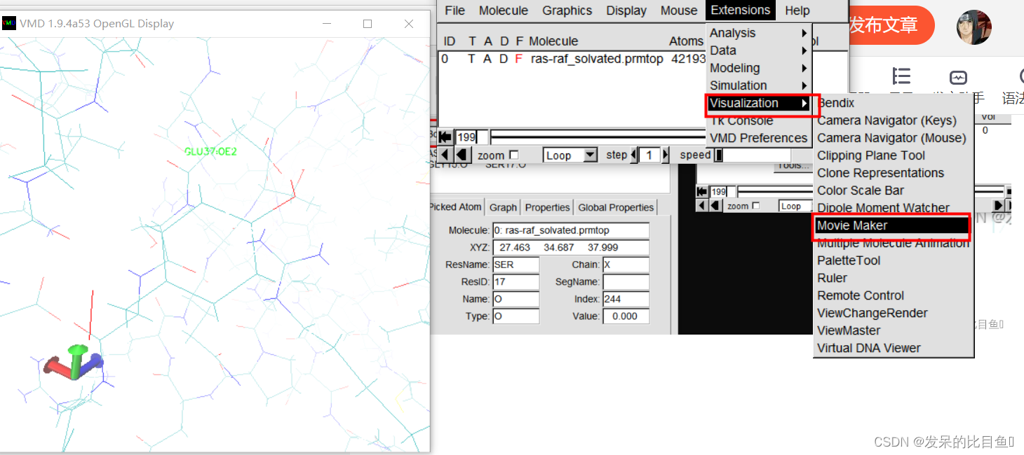Decrease the animation step value arrow
This screenshot has width=1024, height=455.
pos(634,155)
